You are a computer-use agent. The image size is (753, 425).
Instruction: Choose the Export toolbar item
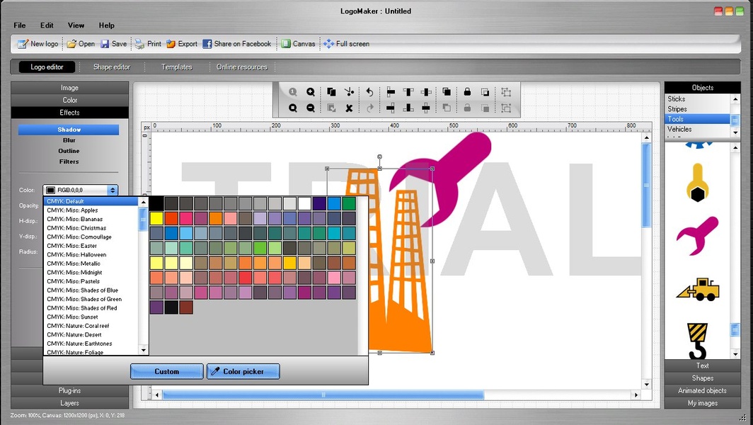tap(182, 44)
